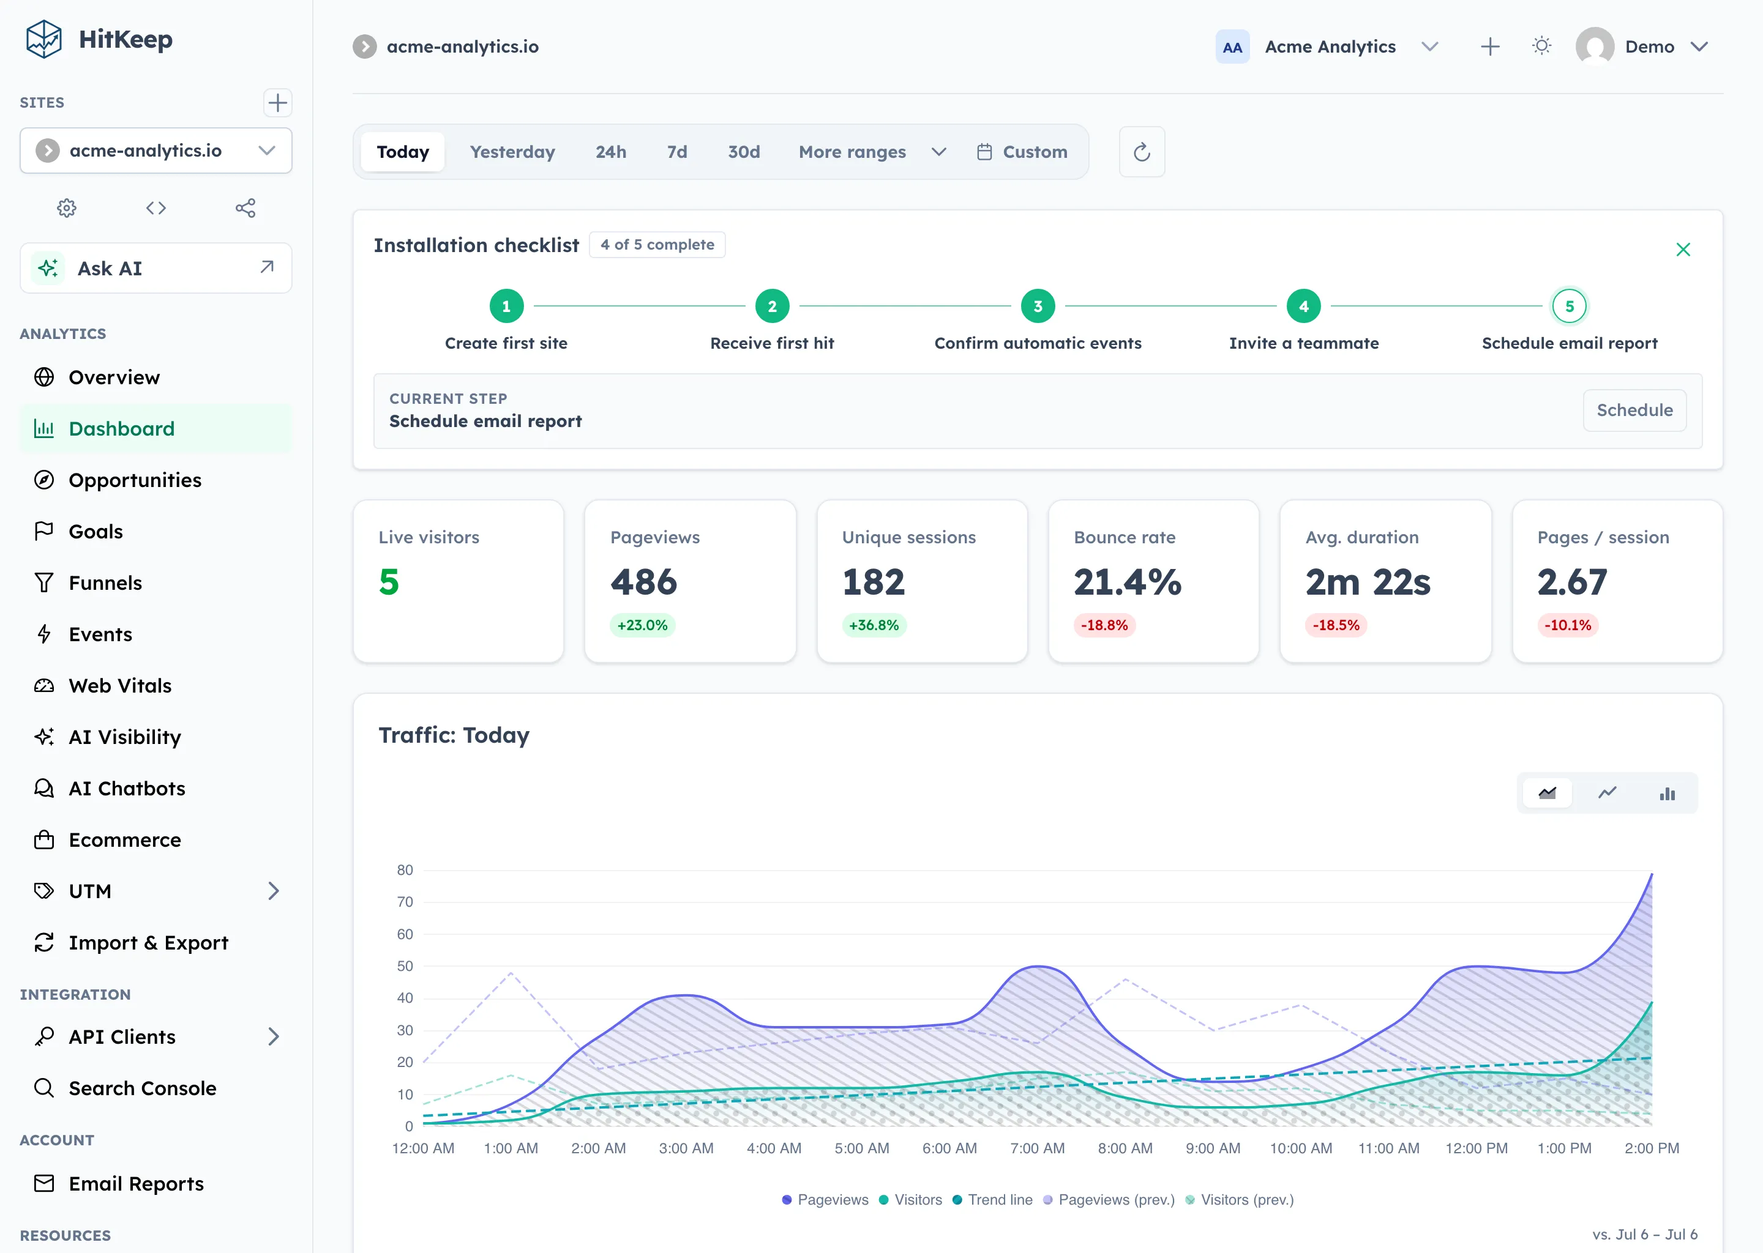Expand the UTM submenu chevron
This screenshot has width=1763, height=1253.
(273, 891)
